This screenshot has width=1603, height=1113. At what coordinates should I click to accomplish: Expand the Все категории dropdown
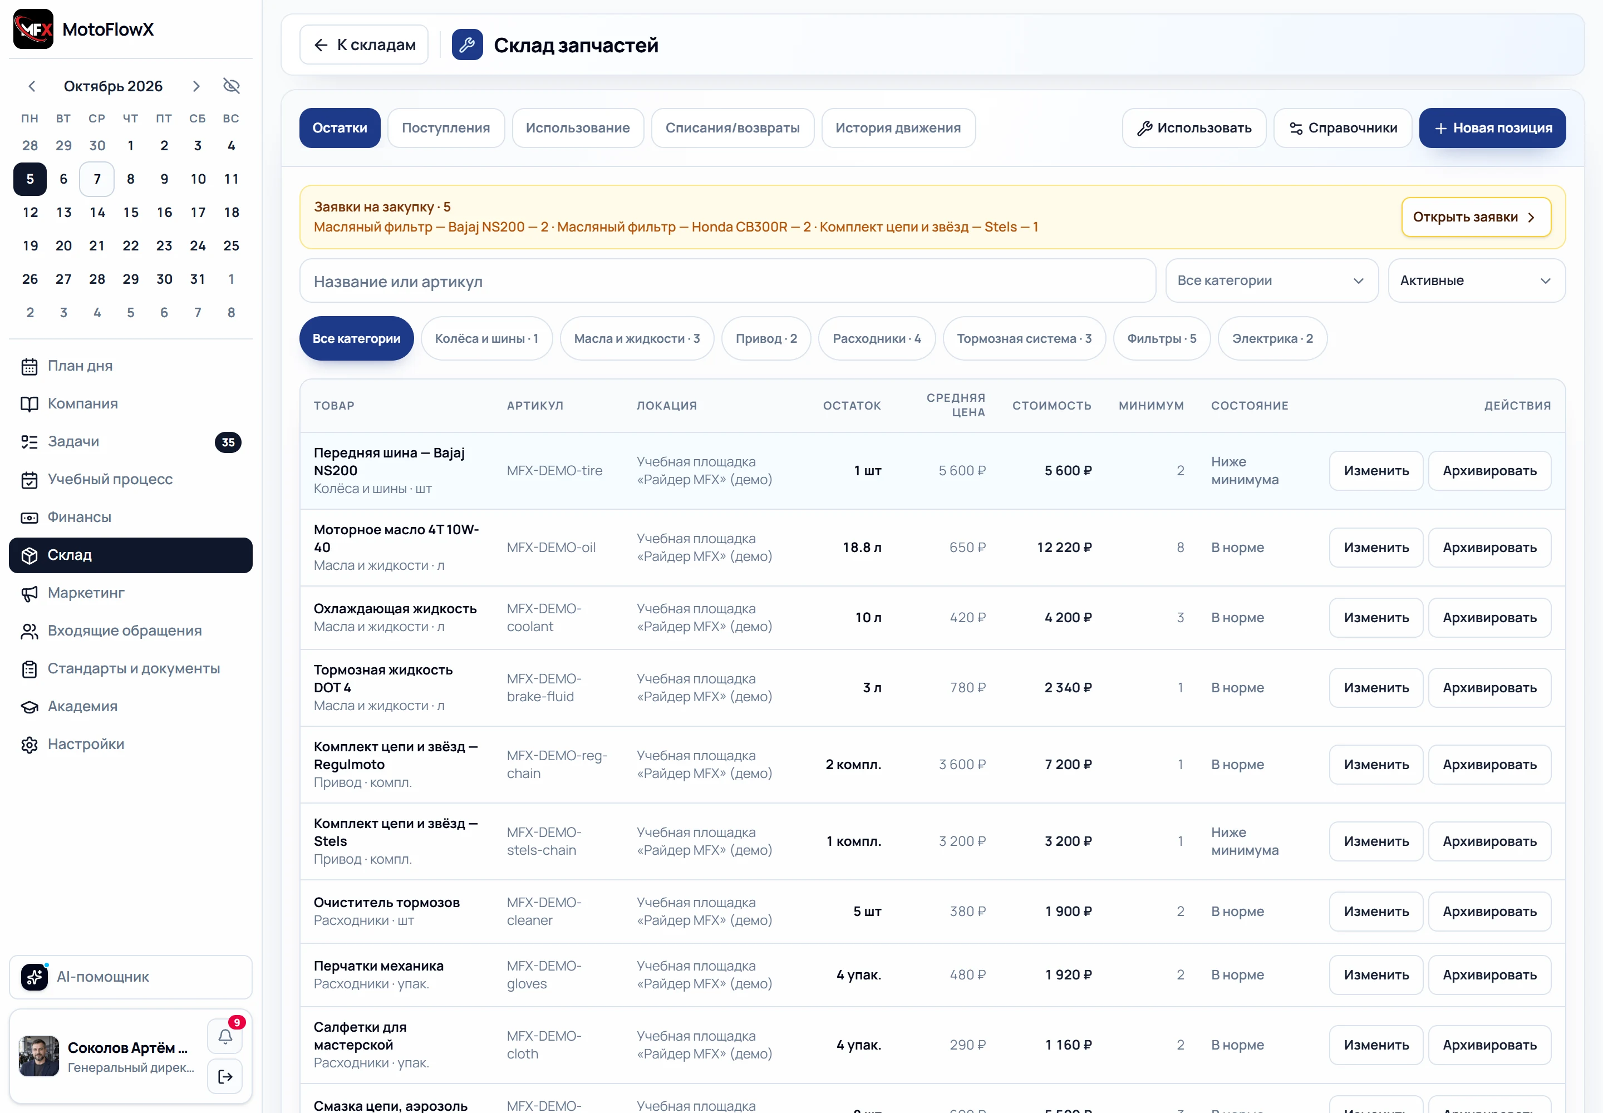1272,280
